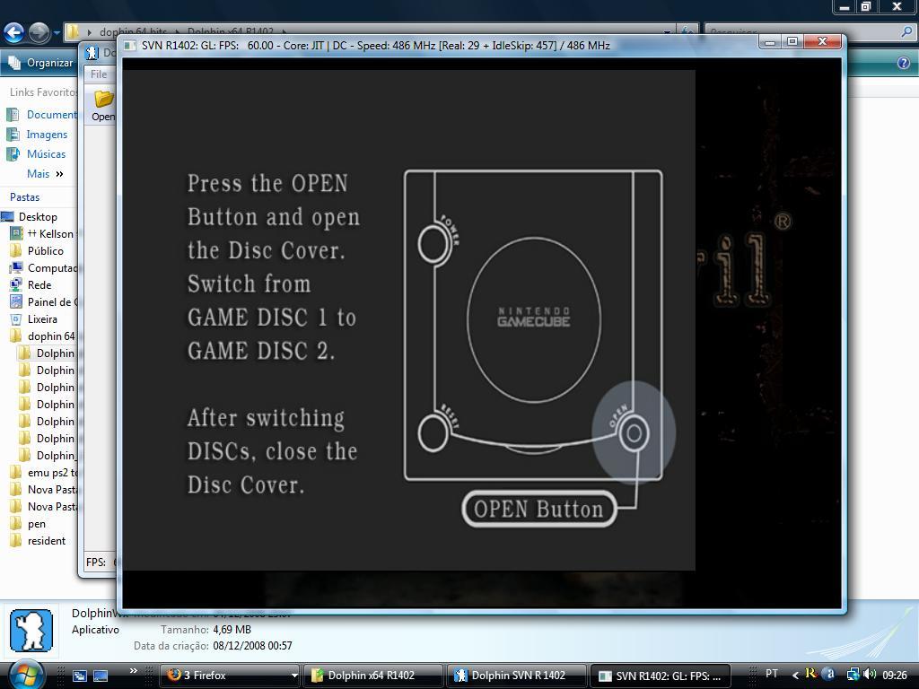Viewport: 919px width, 689px height.
Task: Show hidden tray icons arrow
Action: click(x=795, y=676)
